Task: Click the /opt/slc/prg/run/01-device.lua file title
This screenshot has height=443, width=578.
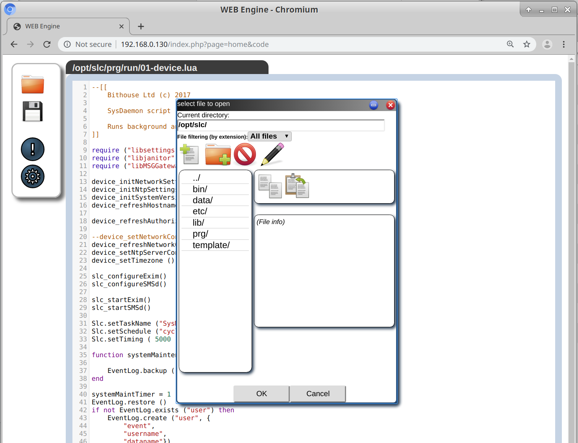Action: click(135, 68)
